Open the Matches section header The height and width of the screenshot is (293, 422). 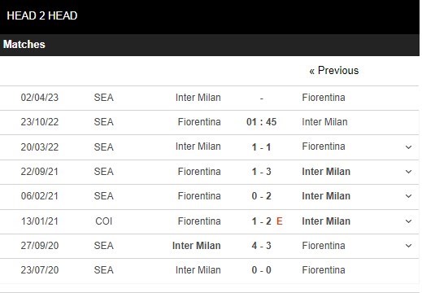210,45
